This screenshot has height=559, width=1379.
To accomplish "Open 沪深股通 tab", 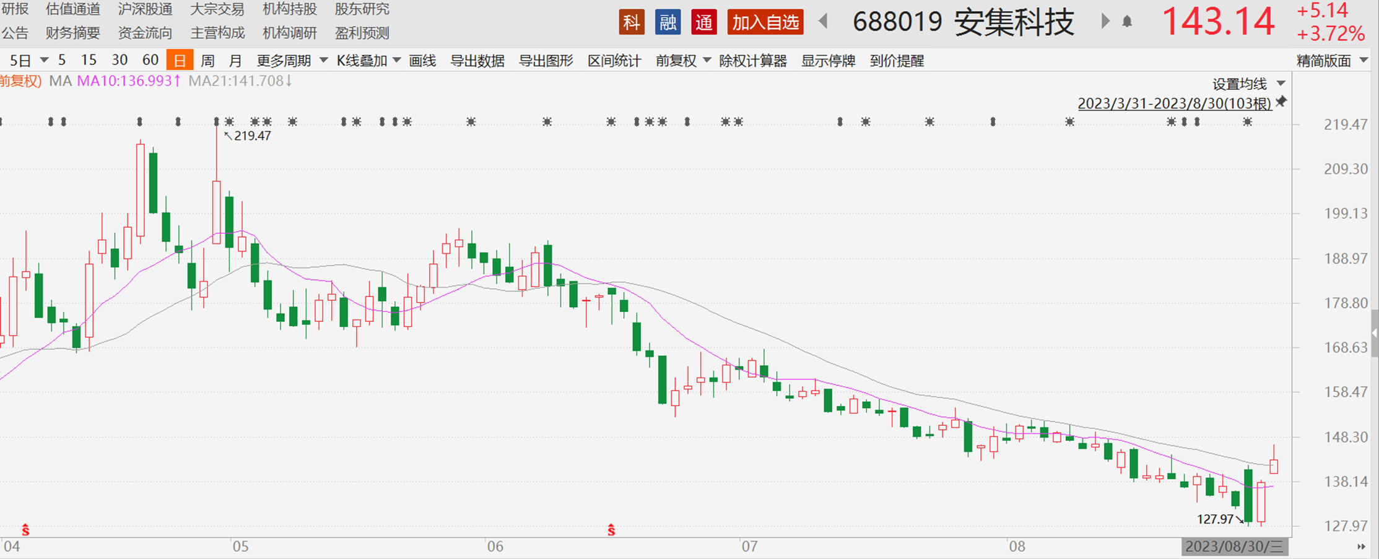I will 145,9.
